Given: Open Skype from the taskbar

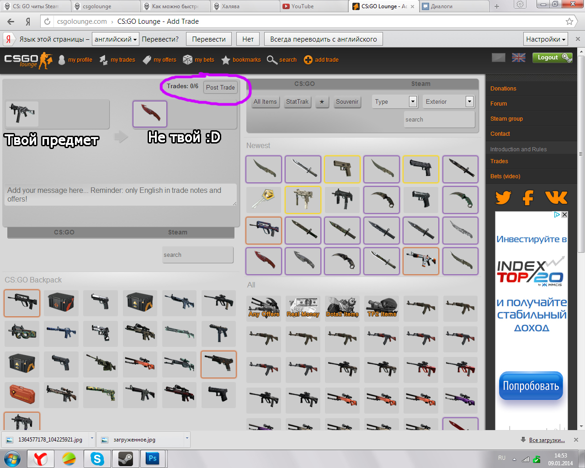Looking at the screenshot, I should point(97,458).
